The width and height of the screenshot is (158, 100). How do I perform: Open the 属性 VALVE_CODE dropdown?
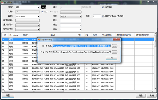pyautogui.click(x=38, y=16)
